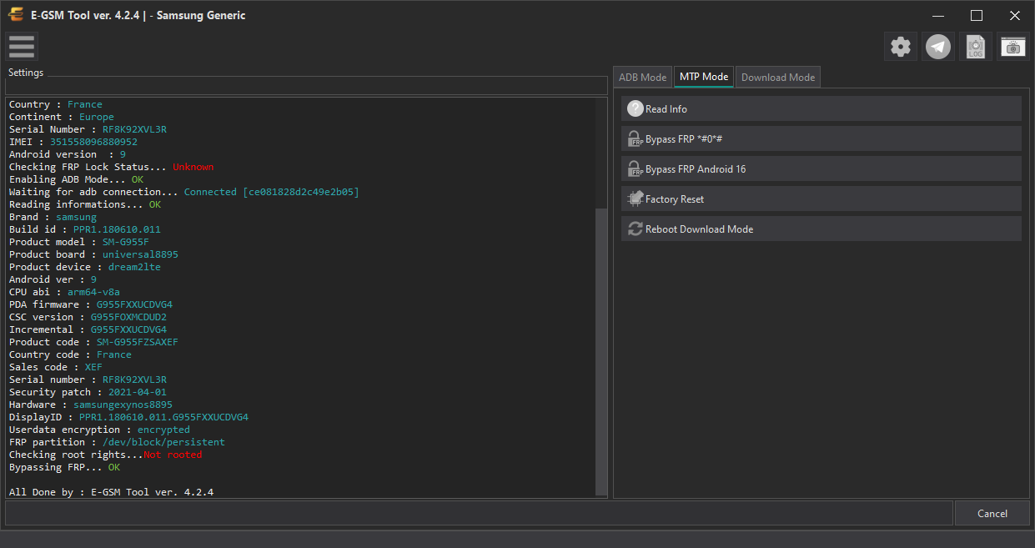Click Security patch 2021-04-01 line
The width and height of the screenshot is (1035, 548).
pos(88,392)
